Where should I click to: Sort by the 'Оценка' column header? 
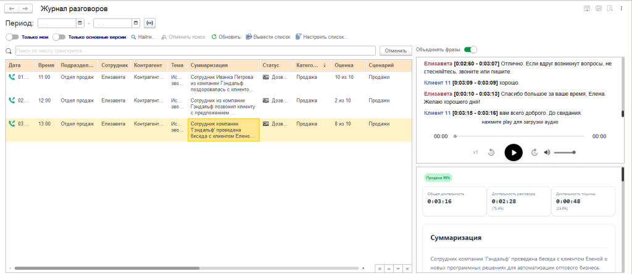[x=348, y=65]
